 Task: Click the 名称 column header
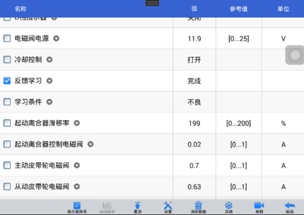[20, 9]
